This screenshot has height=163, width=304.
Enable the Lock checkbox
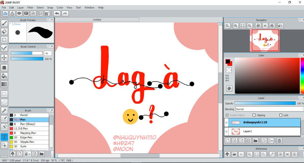[281, 115]
